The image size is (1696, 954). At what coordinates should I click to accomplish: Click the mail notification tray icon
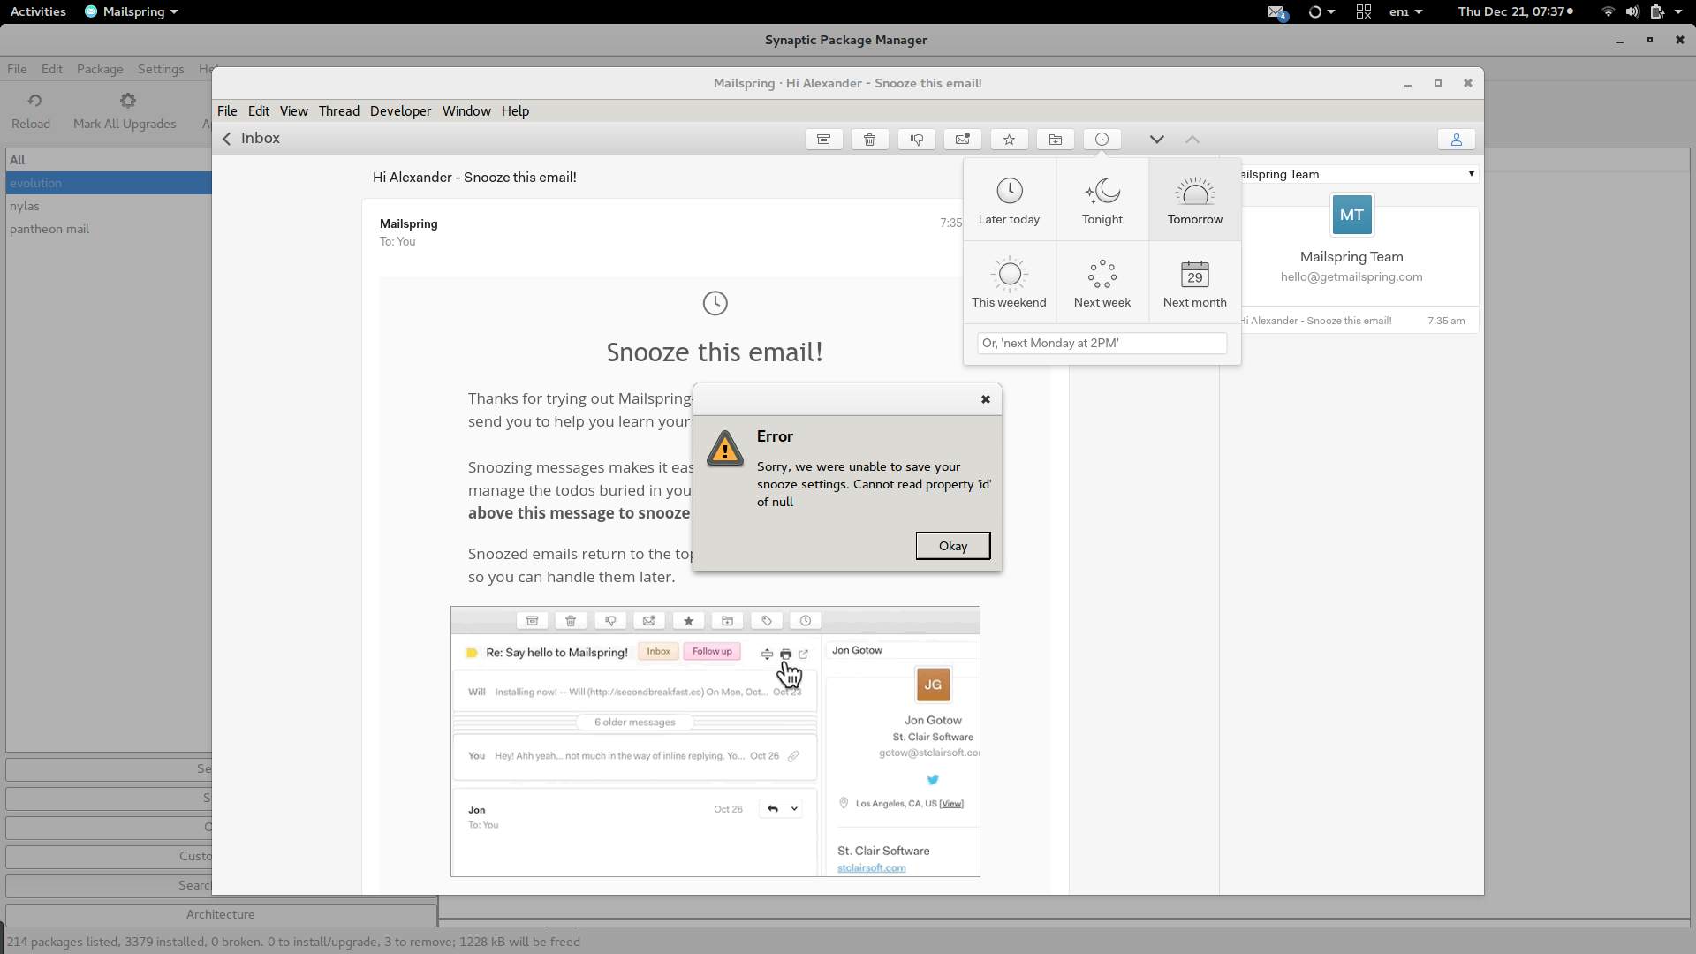point(1277,12)
